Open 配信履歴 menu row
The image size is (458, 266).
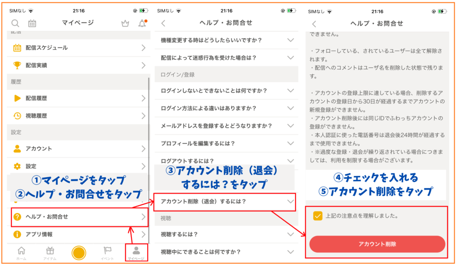click(x=78, y=98)
